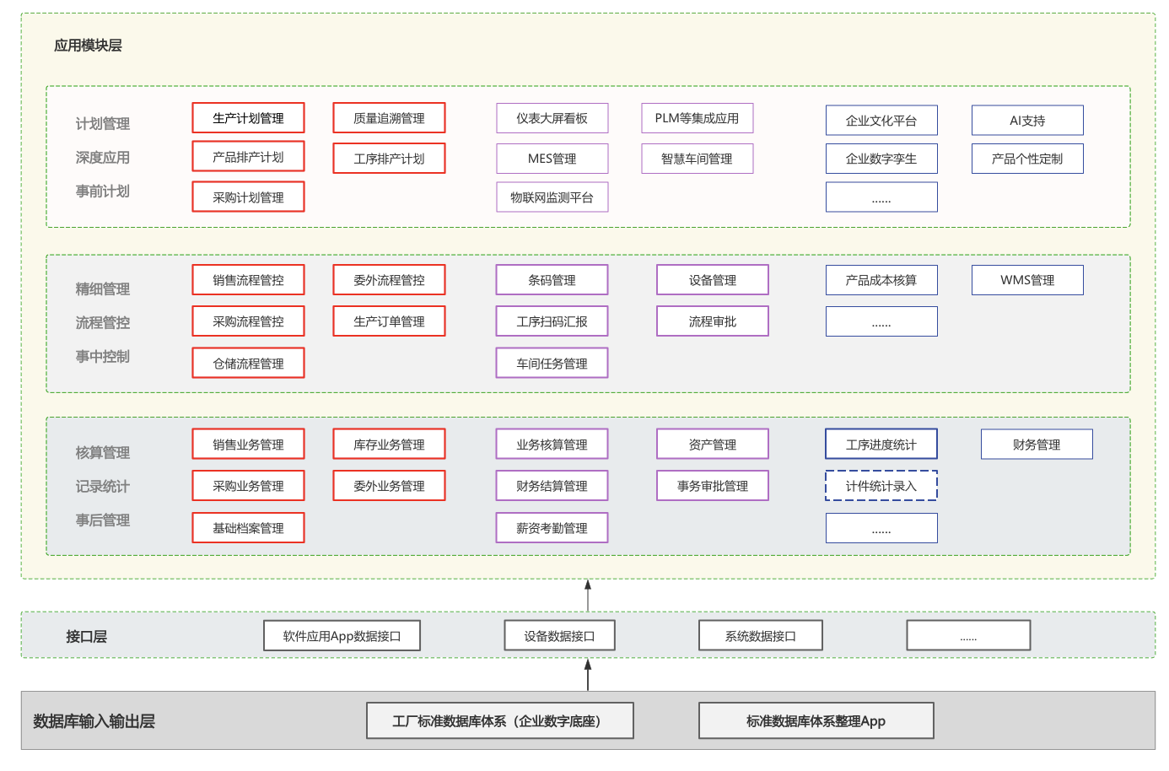This screenshot has width=1169, height=771.
Task: Select the 设备管理 module
Action: pos(712,280)
